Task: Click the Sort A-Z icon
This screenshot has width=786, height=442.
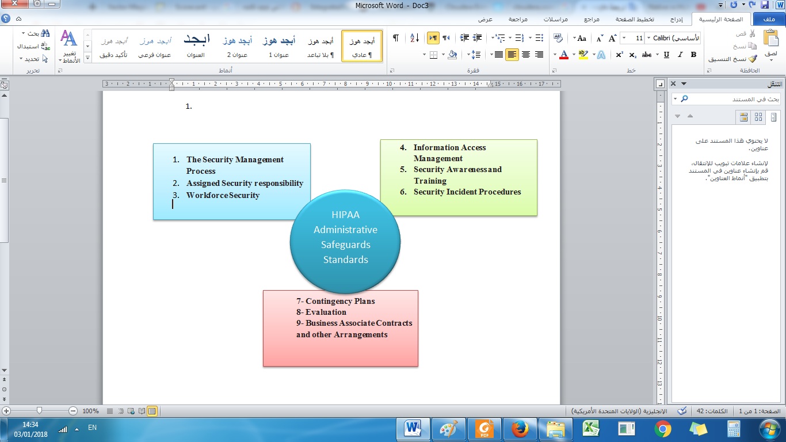Action: 414,38
